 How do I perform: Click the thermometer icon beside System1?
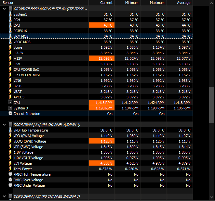point(10,14)
